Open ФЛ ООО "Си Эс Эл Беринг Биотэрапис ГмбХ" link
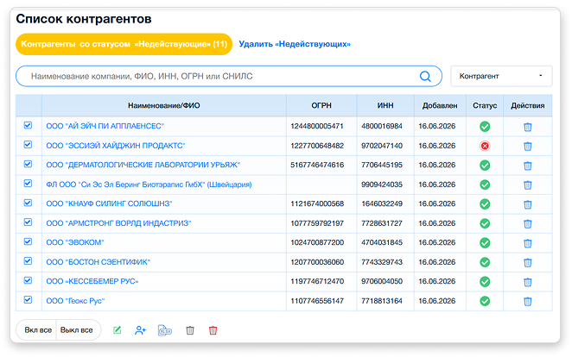The width and height of the screenshot is (572, 357). click(x=149, y=185)
